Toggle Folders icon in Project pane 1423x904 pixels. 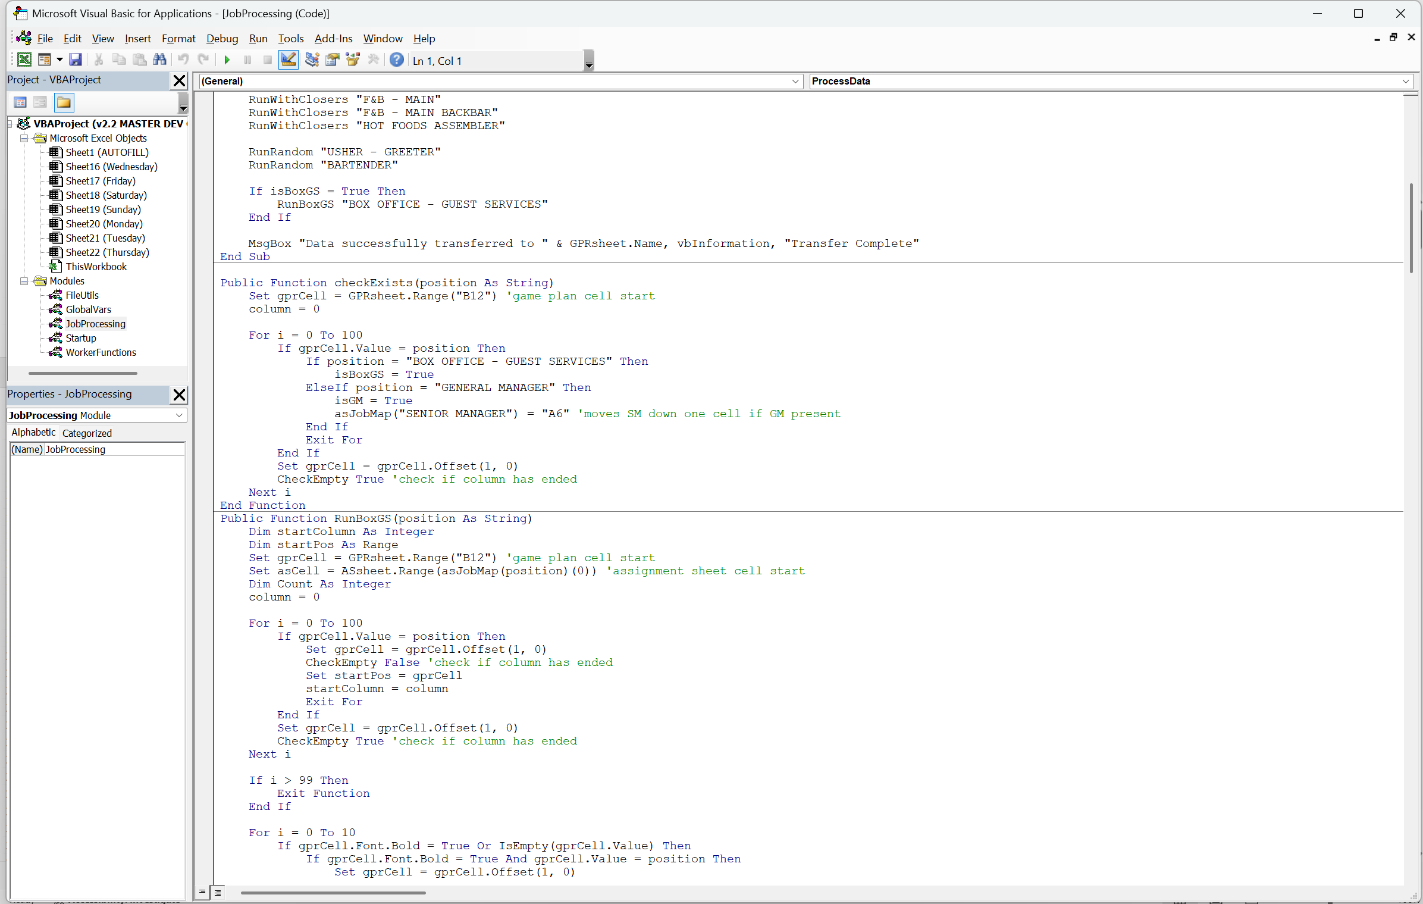pos(64,102)
